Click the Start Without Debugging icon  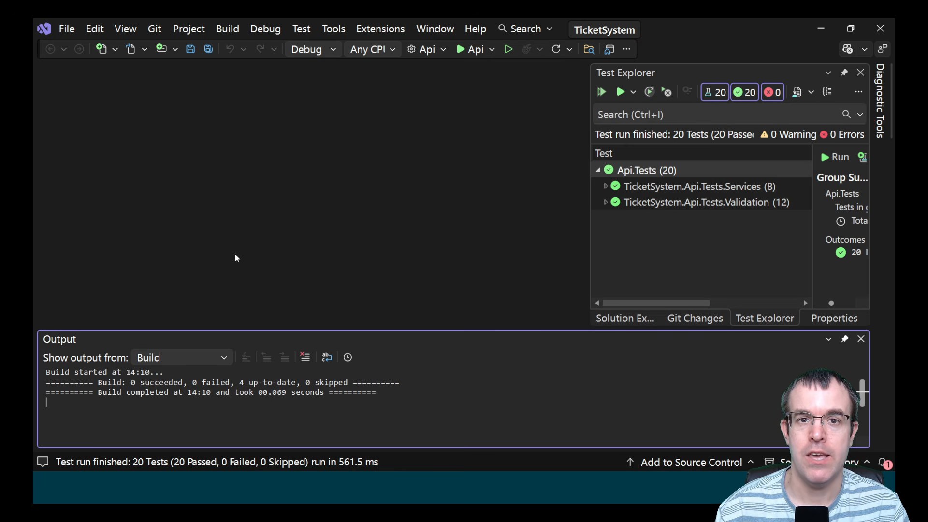508,49
